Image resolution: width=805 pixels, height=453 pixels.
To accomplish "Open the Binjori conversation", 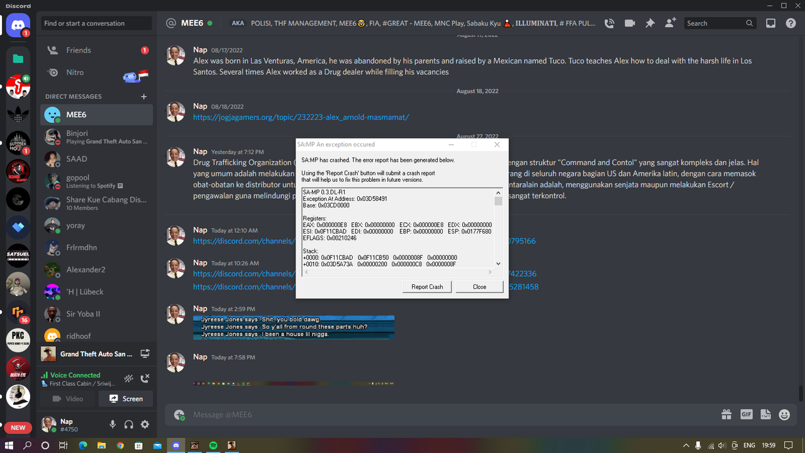I will tap(96, 137).
